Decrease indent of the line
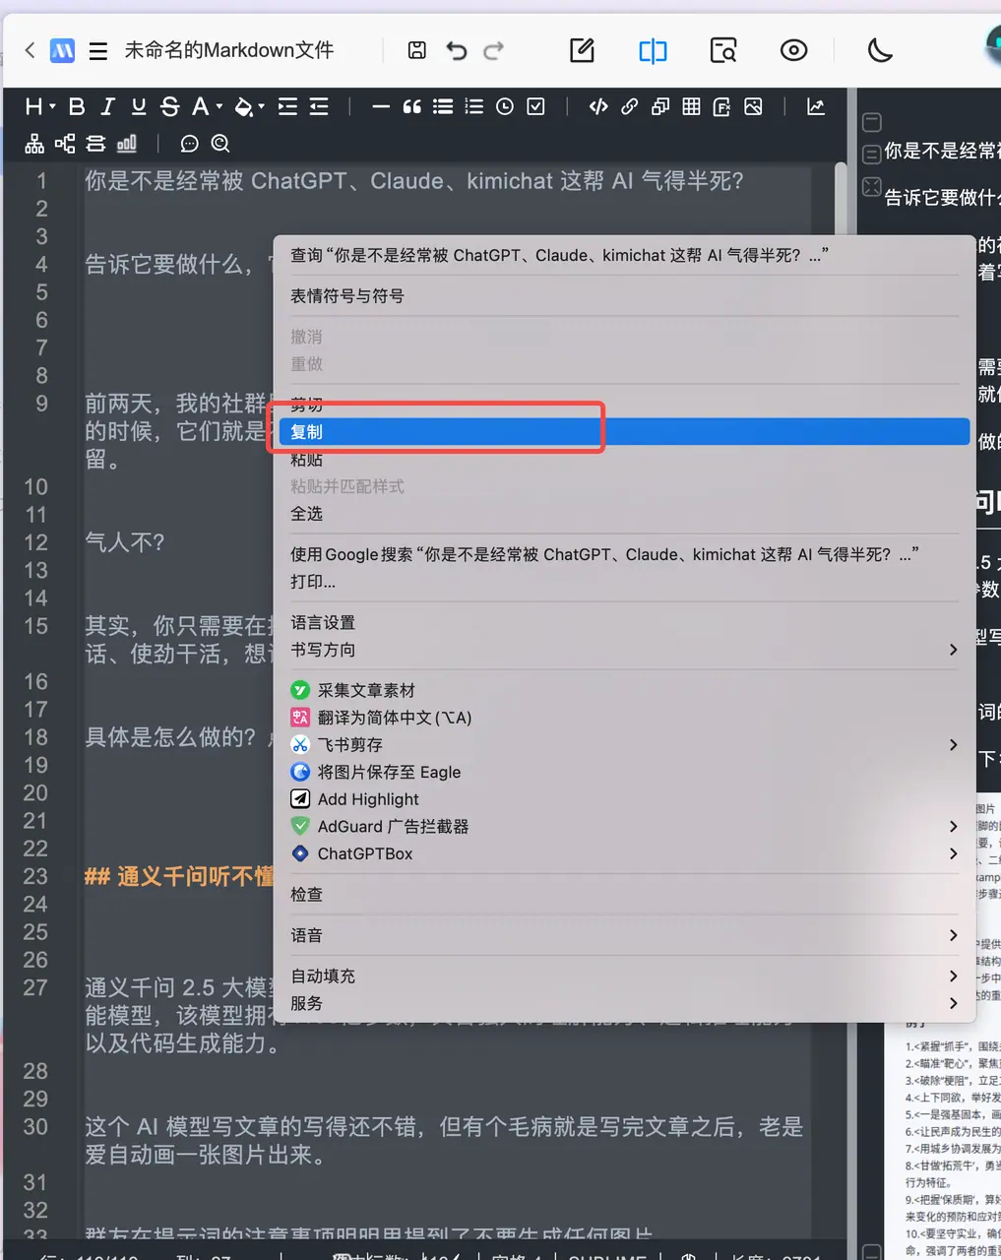Image resolution: width=1001 pixels, height=1260 pixels. (x=319, y=107)
